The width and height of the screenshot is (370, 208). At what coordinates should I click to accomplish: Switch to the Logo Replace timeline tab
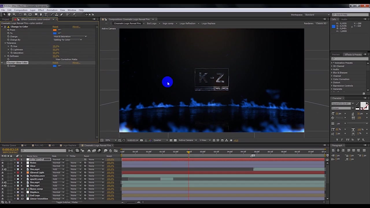(x=69, y=145)
